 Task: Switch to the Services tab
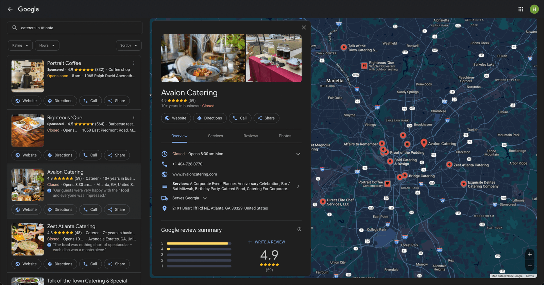[x=216, y=136]
